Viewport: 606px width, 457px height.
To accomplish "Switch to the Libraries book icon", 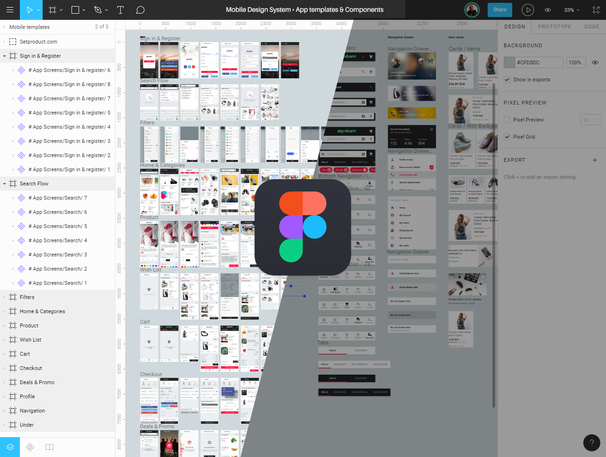I will 49,446.
